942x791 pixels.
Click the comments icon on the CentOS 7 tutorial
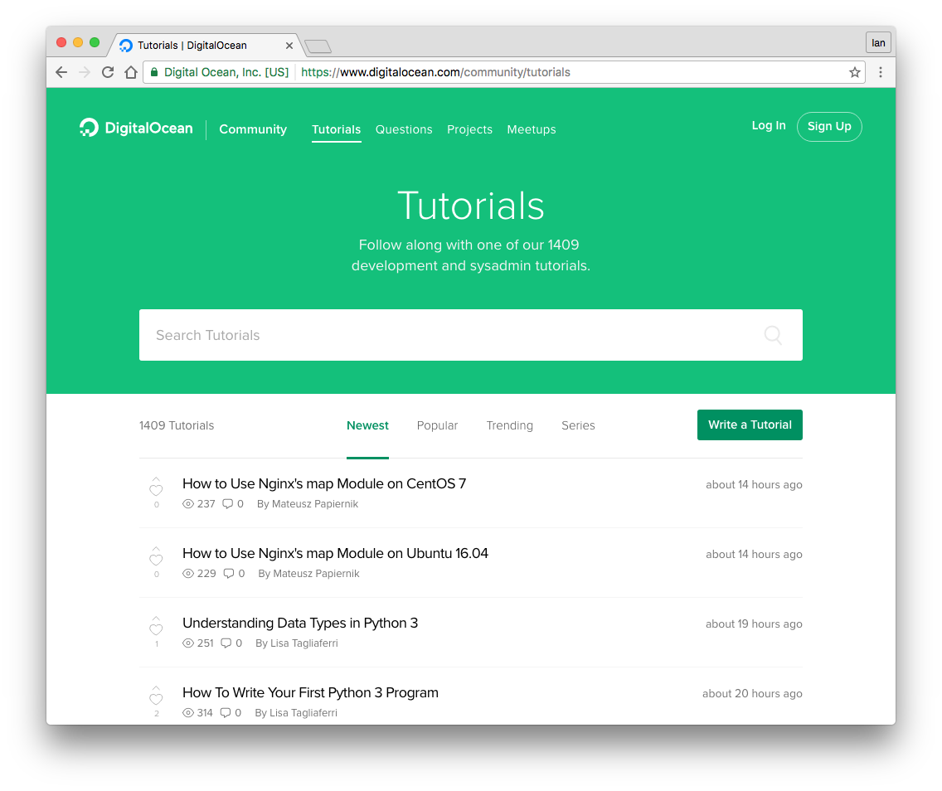pyautogui.click(x=228, y=504)
